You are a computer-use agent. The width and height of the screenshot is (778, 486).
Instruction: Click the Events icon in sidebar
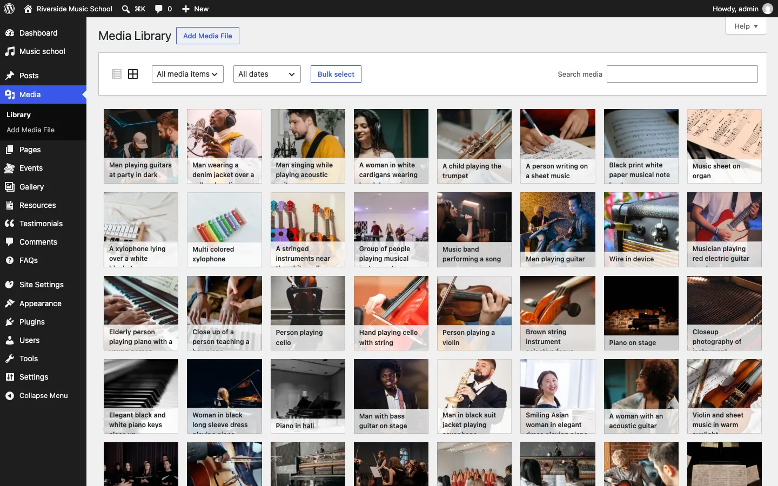[10, 168]
